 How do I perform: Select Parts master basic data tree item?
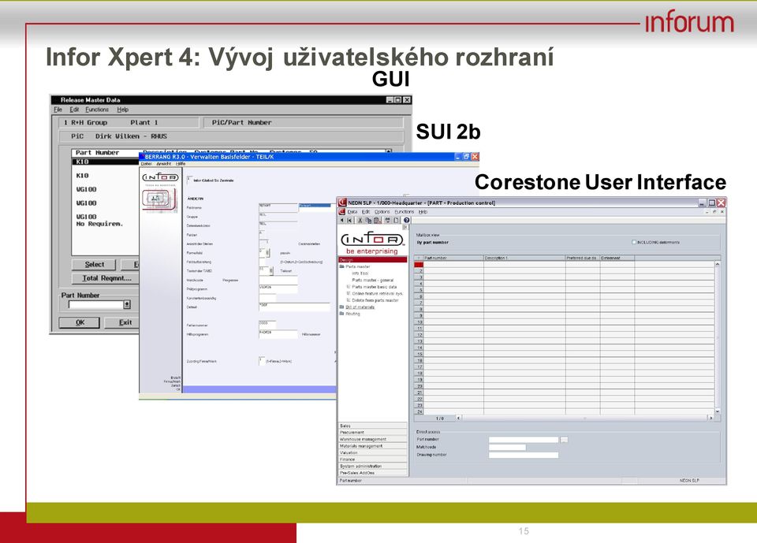(x=374, y=287)
